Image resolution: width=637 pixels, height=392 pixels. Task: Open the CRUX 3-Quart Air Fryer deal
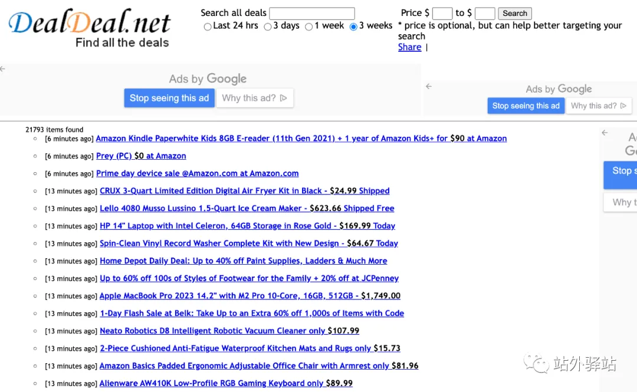click(245, 191)
